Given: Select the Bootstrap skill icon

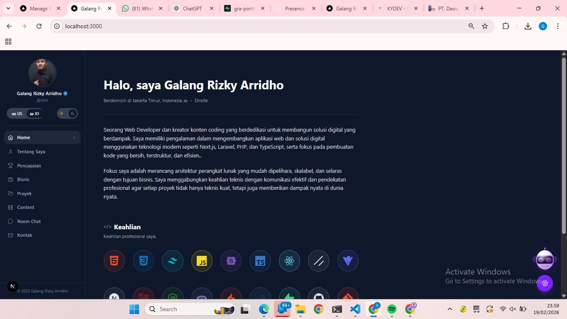Looking at the screenshot, I should pyautogui.click(x=231, y=261).
